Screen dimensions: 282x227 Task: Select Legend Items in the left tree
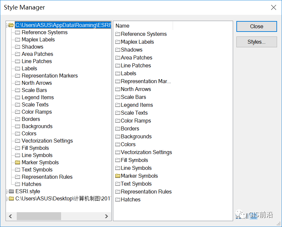pos(37,97)
